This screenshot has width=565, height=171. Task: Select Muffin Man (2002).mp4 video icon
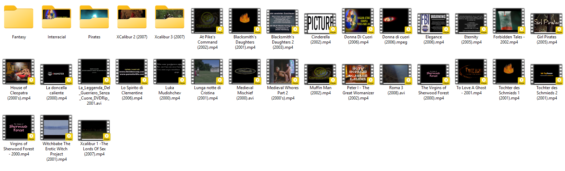[x=320, y=74]
